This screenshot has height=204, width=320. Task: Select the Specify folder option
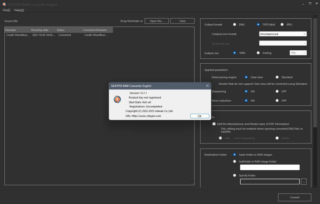[x=235, y=175]
